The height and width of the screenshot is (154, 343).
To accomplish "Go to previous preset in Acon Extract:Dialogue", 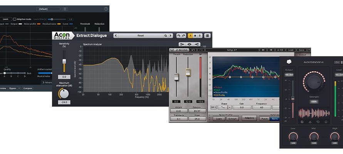I will pyautogui.click(x=116, y=35).
